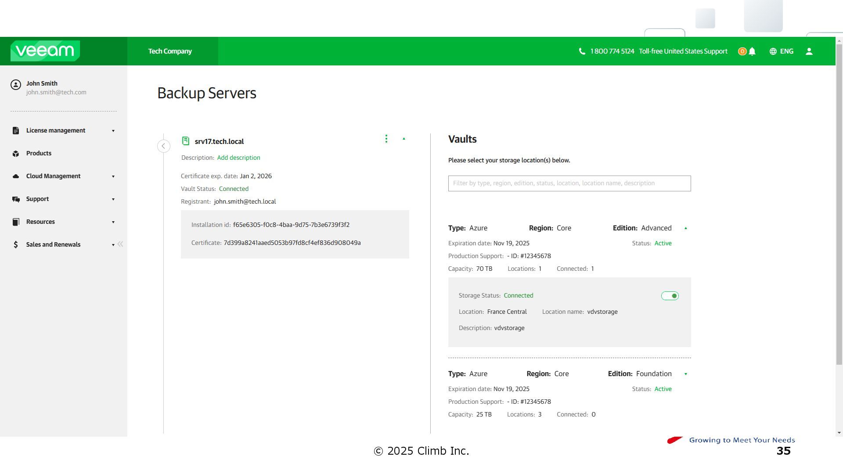Image resolution: width=843 pixels, height=474 pixels.
Task: Select the Tech Company header tab
Action: (170, 51)
